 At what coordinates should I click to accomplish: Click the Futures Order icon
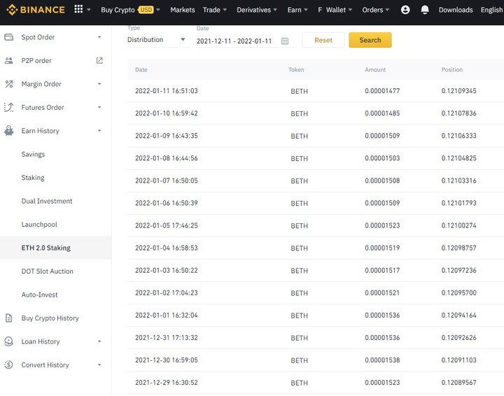pos(8,107)
